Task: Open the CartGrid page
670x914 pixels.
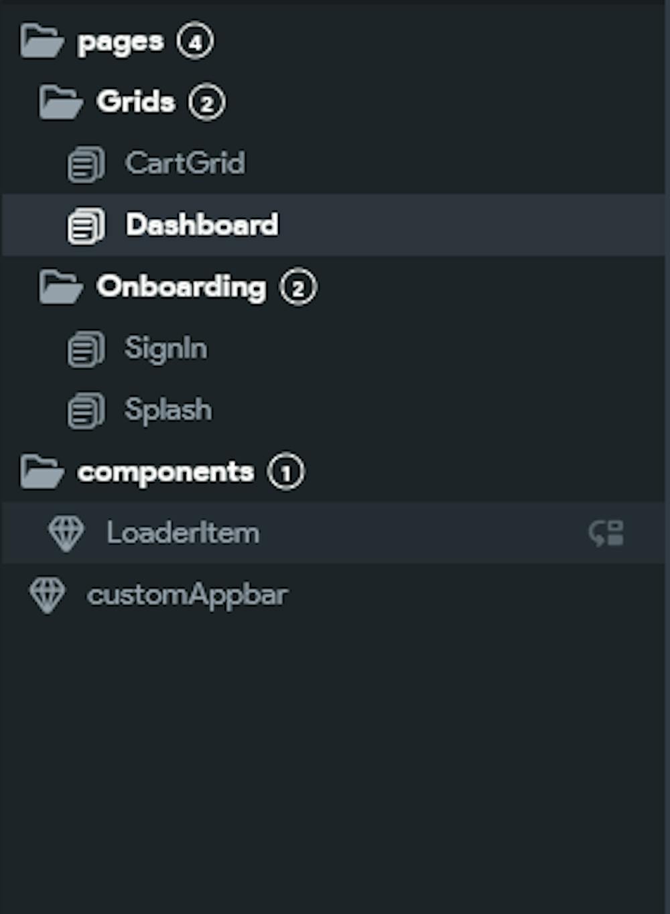Action: [185, 164]
